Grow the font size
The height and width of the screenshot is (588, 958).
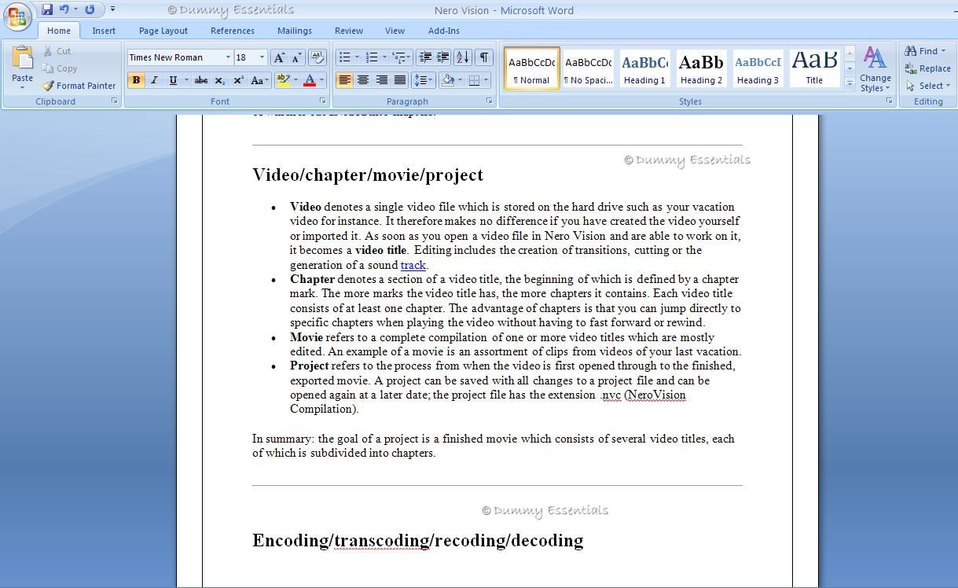point(279,57)
